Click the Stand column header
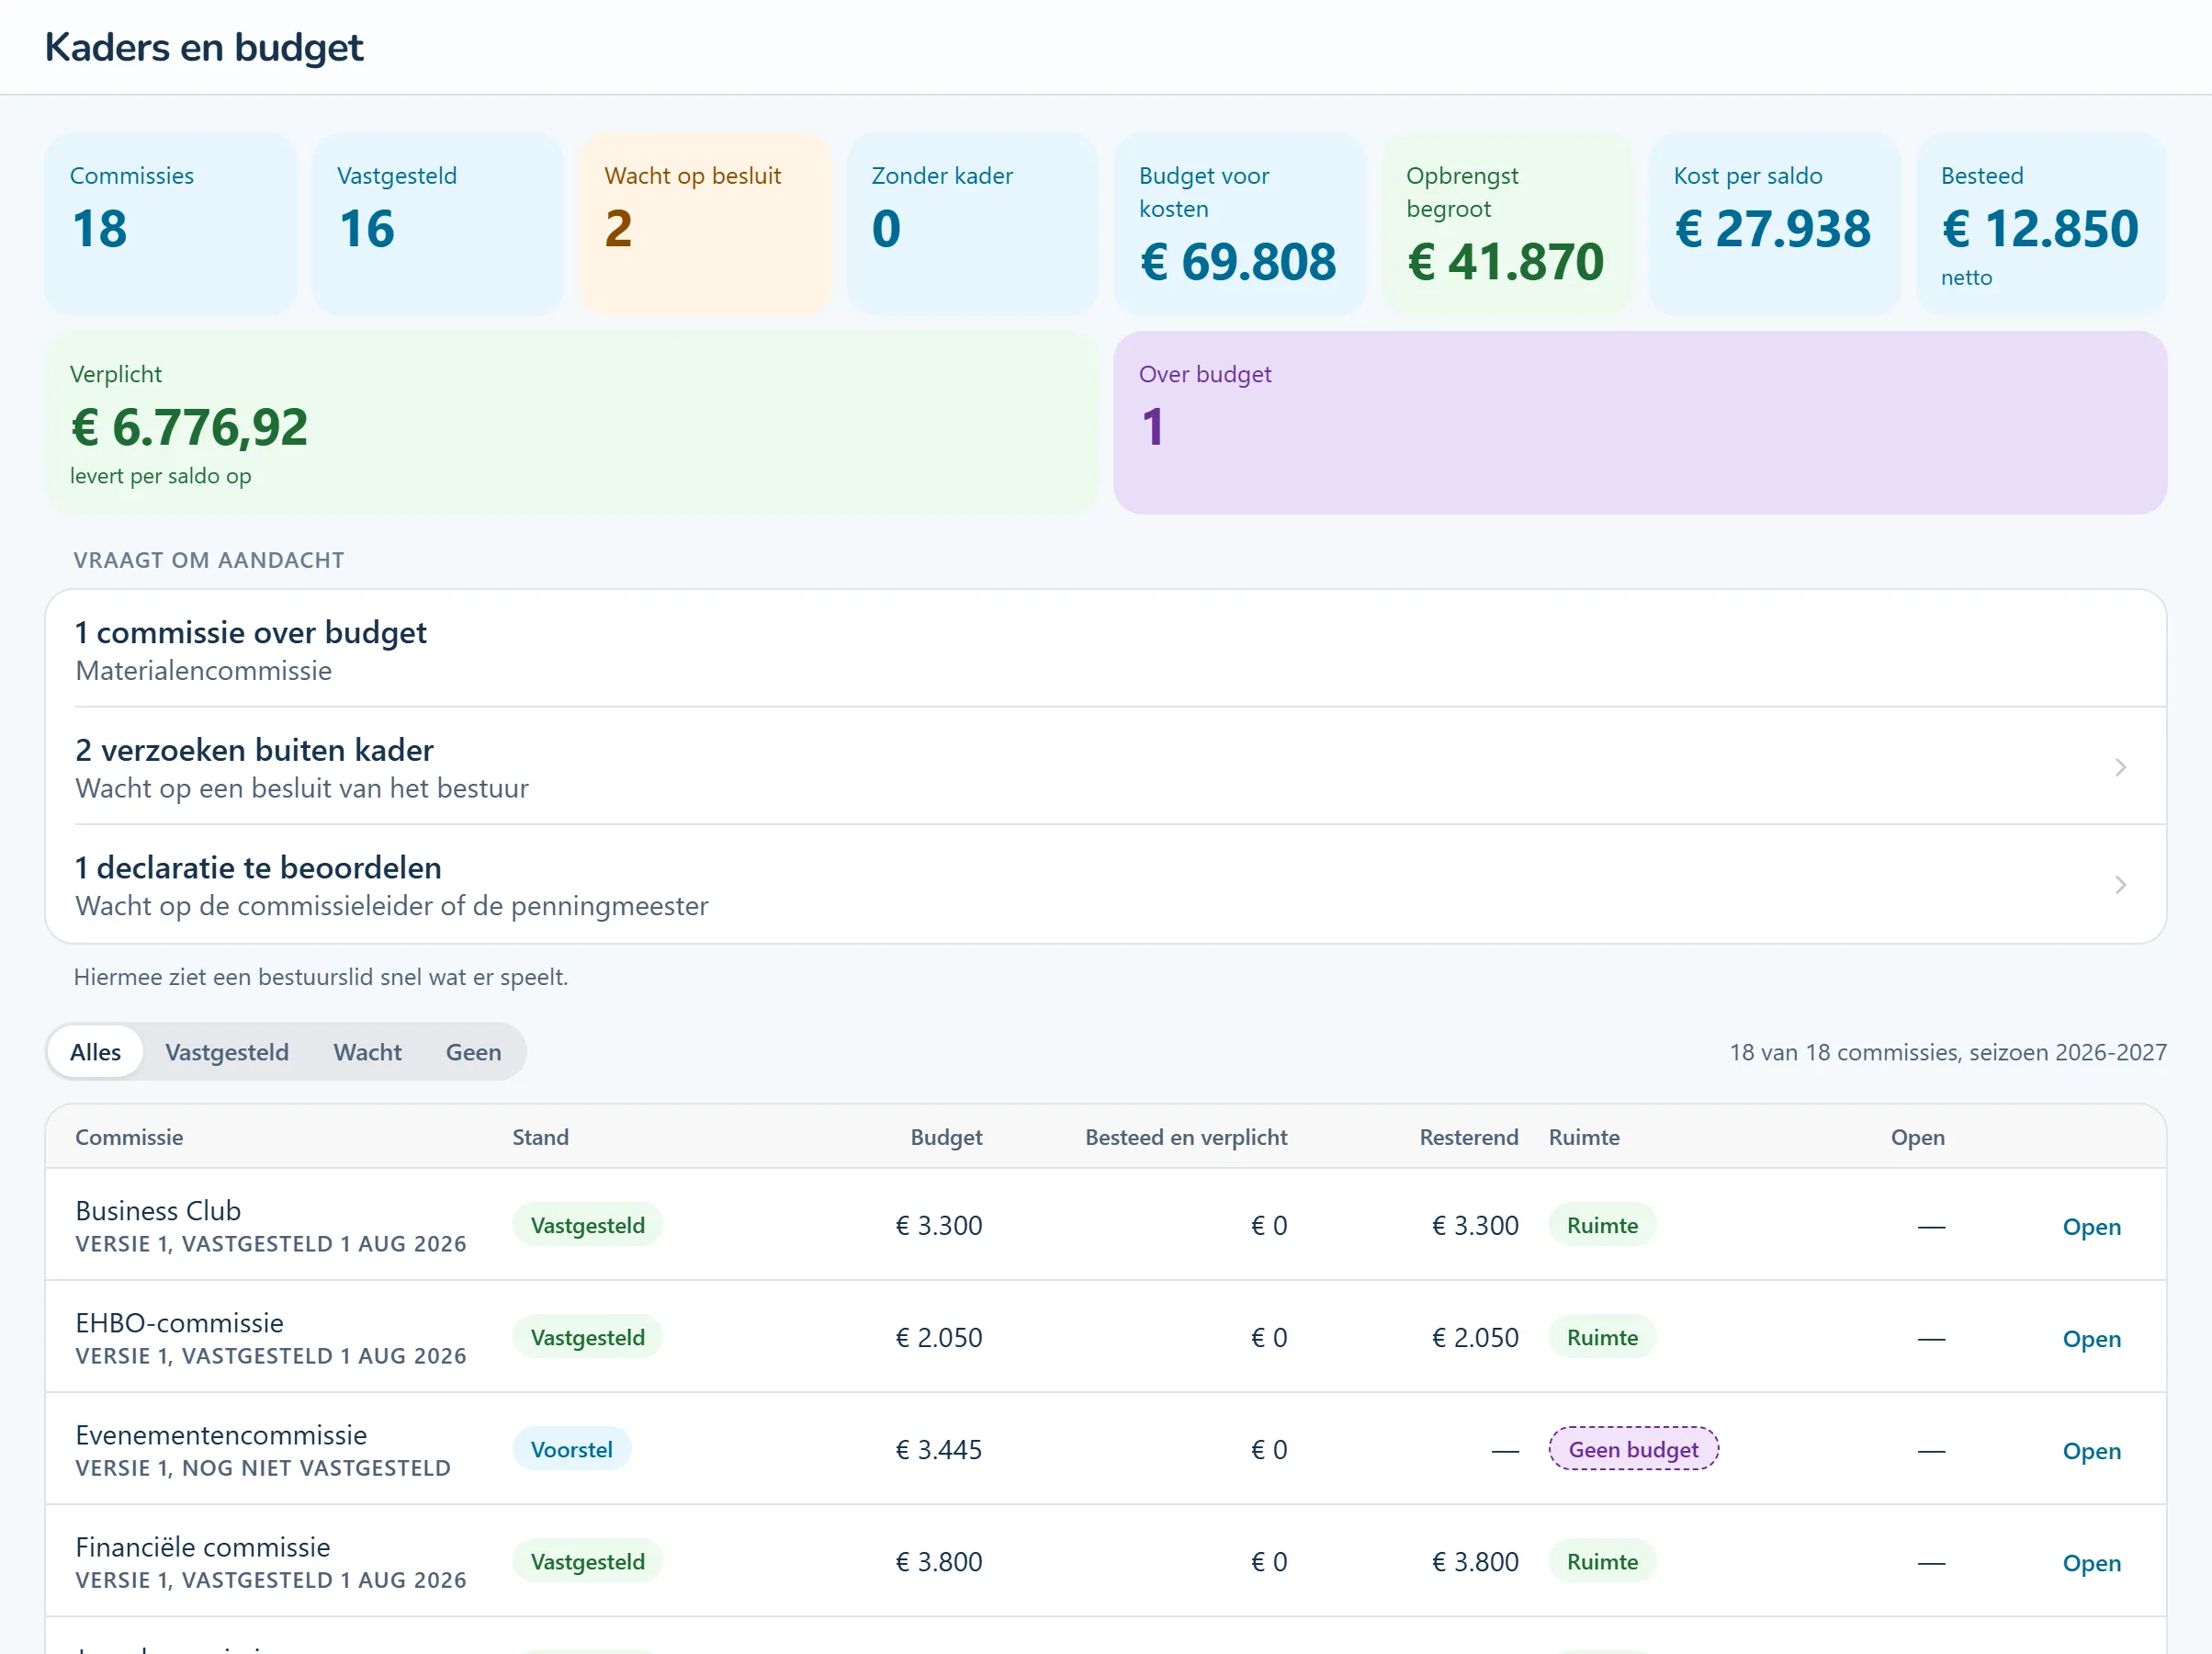 pos(540,1137)
